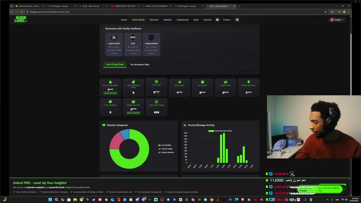Show hidden system tray icons
This screenshot has height=203, width=361.
pos(327,200)
